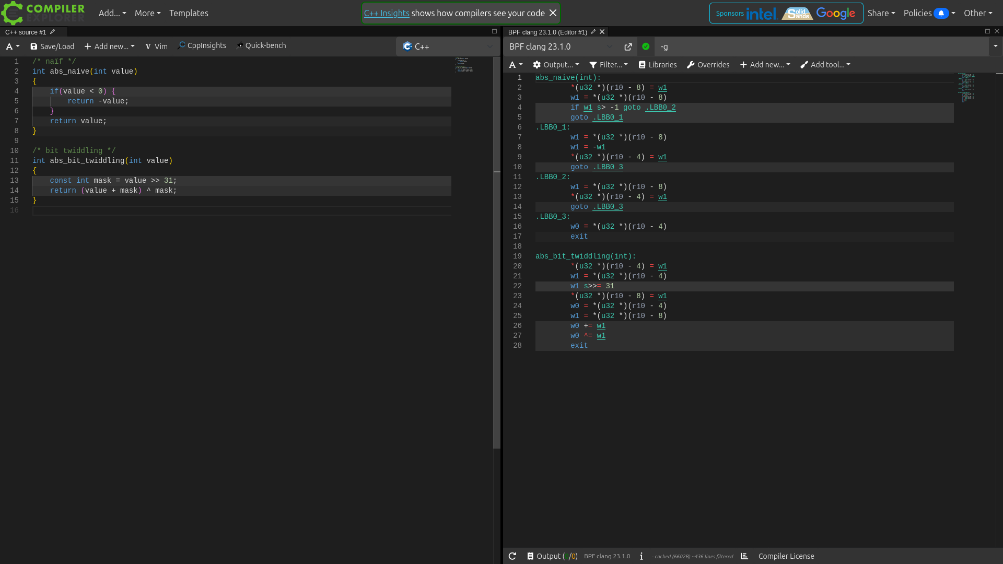Maximize the C++ source editor pane

point(494,31)
